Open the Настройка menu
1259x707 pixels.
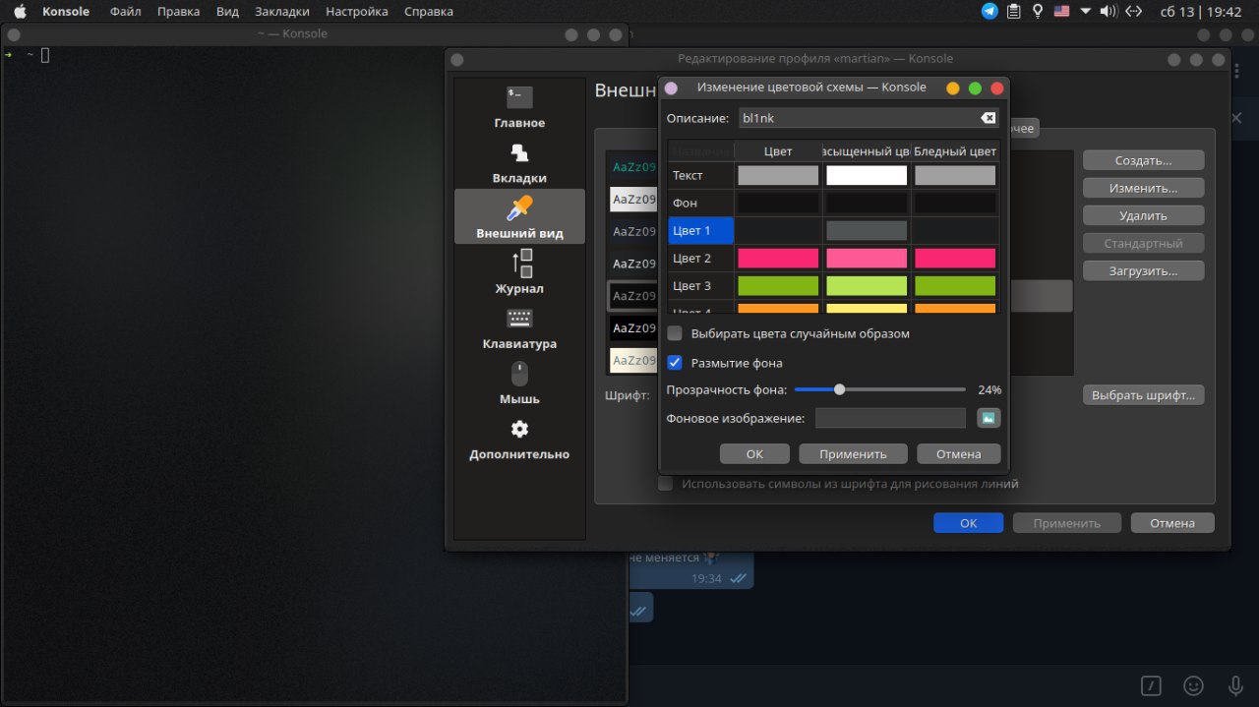pos(356,12)
